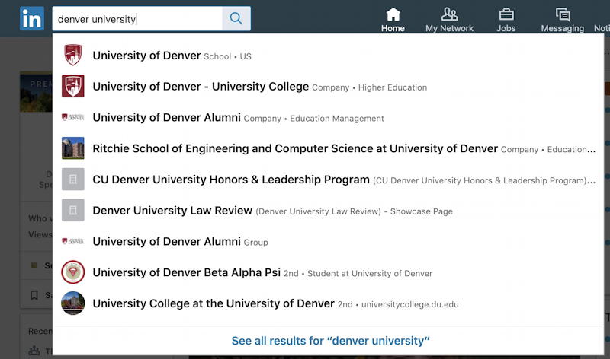Viewport: 610px width, 359px height.
Task: Click Ritchie School of Engineering thumbnail image
Action: tap(72, 148)
